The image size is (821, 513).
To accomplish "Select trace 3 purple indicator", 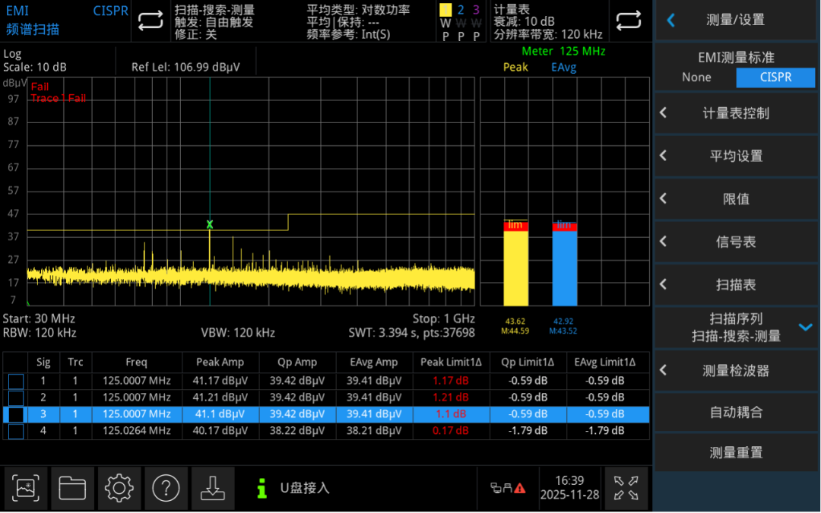I will (476, 10).
